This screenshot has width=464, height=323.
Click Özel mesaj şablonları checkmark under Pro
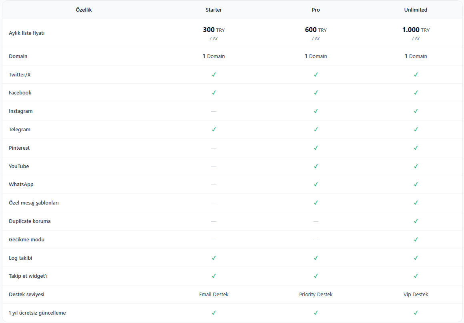(x=316, y=203)
